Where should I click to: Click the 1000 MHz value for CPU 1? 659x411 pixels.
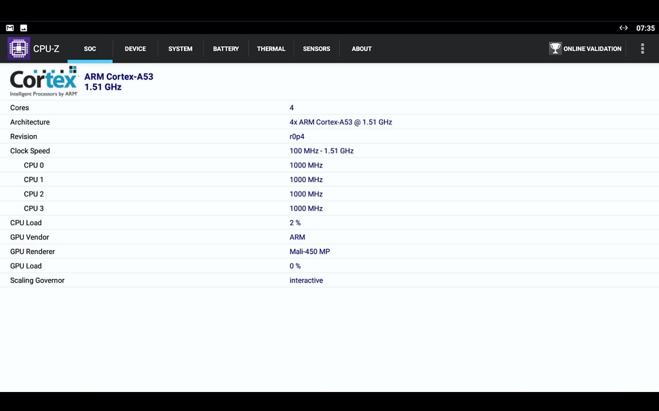[x=306, y=180]
